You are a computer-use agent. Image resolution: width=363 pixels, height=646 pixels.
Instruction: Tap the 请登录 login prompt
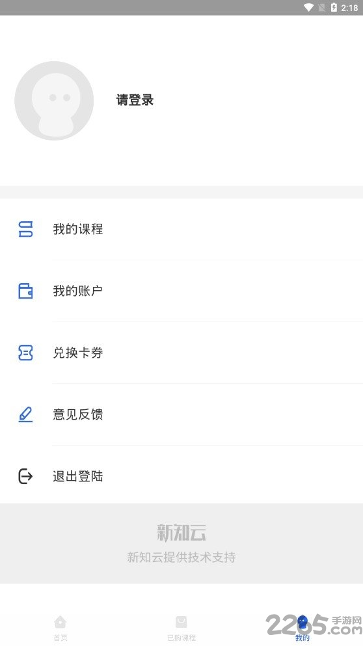tap(135, 100)
